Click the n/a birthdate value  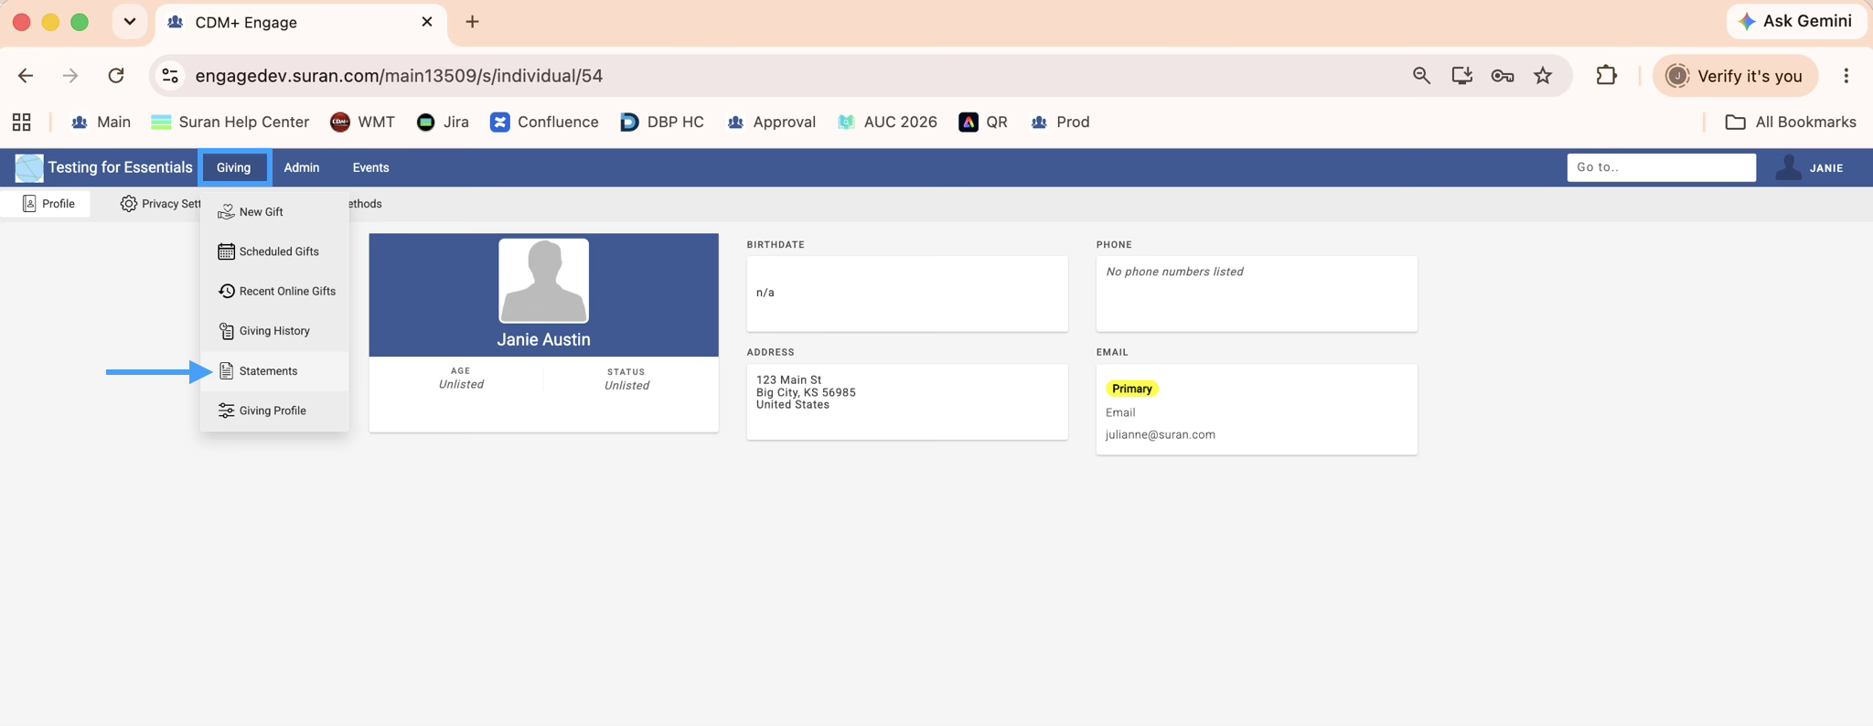click(765, 293)
